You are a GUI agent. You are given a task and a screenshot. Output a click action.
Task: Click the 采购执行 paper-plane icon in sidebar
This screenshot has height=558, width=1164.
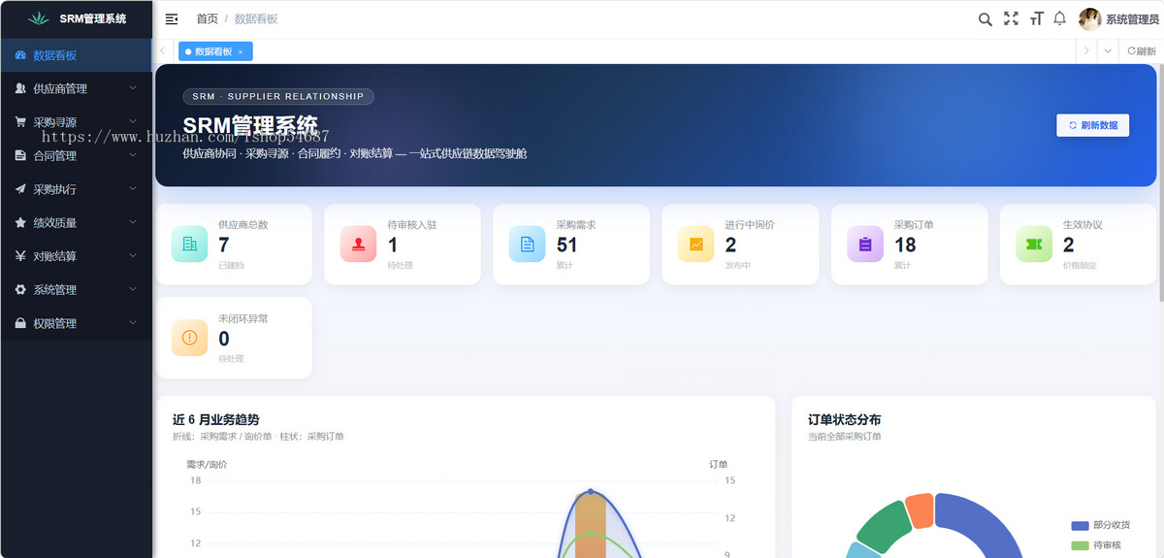tap(20, 189)
